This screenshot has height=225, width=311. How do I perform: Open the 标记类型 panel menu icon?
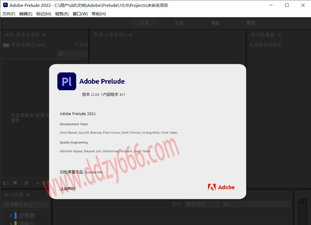click(x=28, y=195)
